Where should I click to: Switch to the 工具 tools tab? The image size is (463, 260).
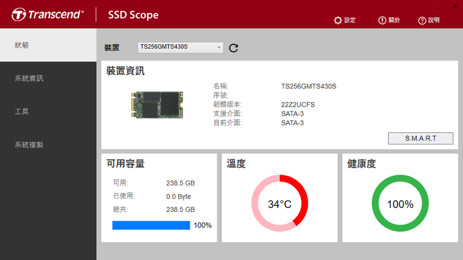tap(48, 112)
